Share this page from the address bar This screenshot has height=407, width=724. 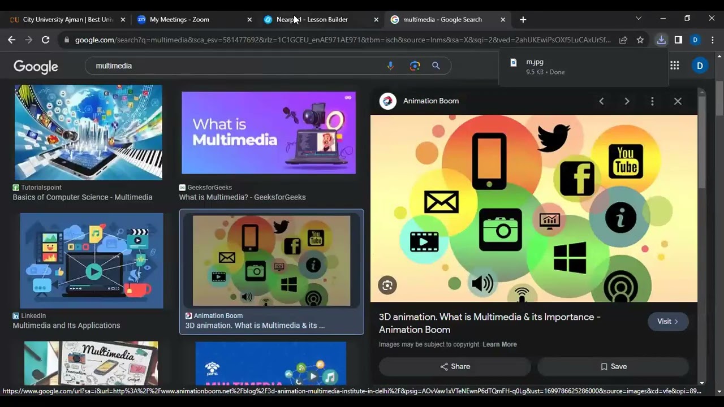(x=623, y=40)
